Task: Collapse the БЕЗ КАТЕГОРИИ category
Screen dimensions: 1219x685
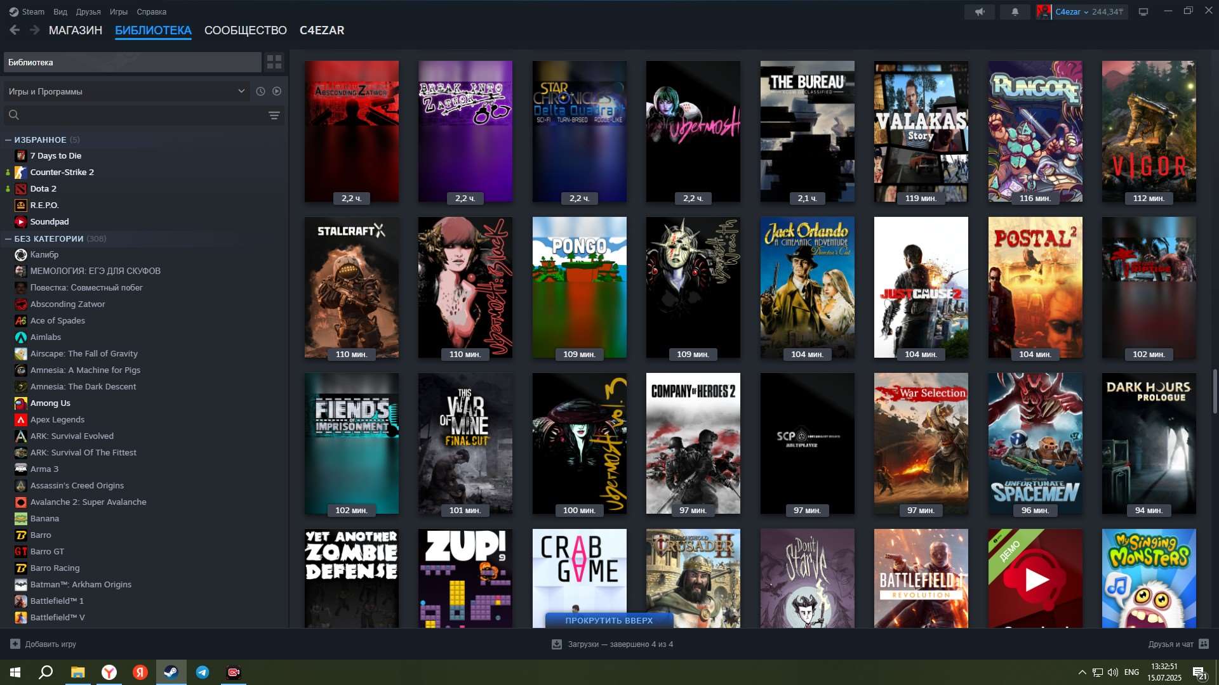Action: coord(8,238)
